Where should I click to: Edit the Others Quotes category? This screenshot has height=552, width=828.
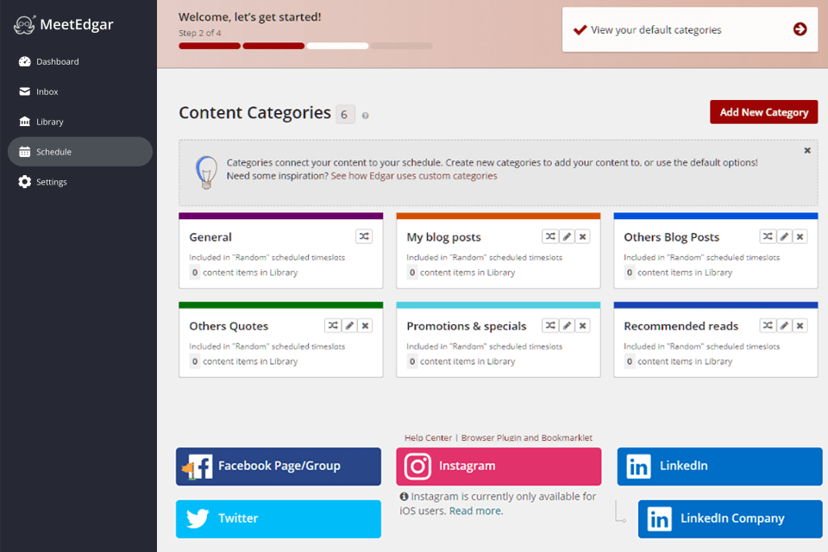coord(349,325)
